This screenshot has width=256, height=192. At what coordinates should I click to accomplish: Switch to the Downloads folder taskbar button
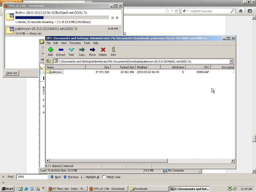click(x=148, y=189)
